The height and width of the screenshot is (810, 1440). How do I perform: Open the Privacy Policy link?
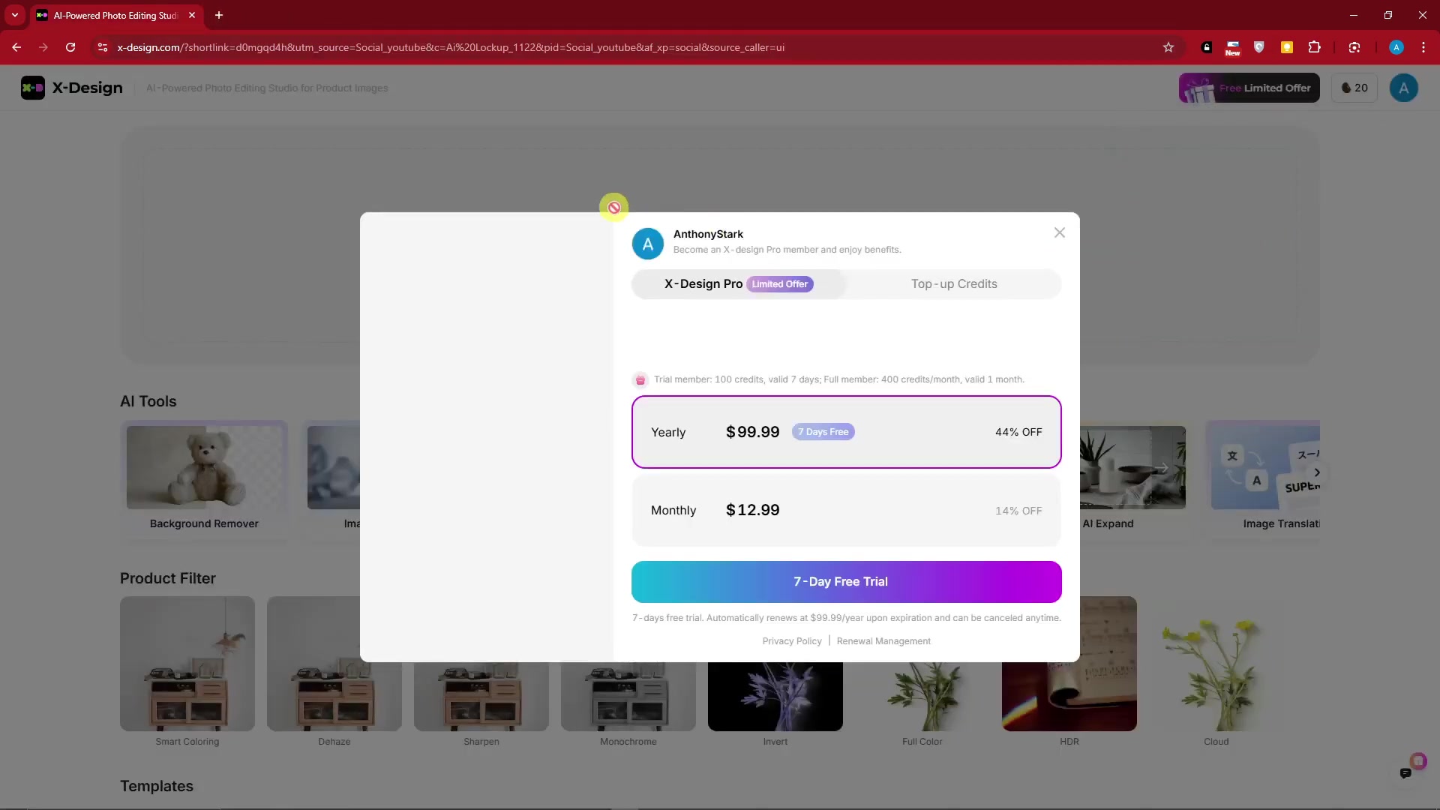click(791, 641)
